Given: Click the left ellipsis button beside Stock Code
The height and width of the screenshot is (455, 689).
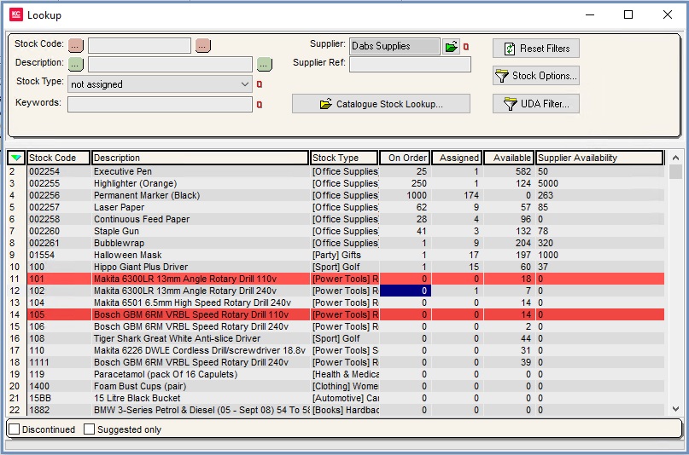Looking at the screenshot, I should coord(76,45).
